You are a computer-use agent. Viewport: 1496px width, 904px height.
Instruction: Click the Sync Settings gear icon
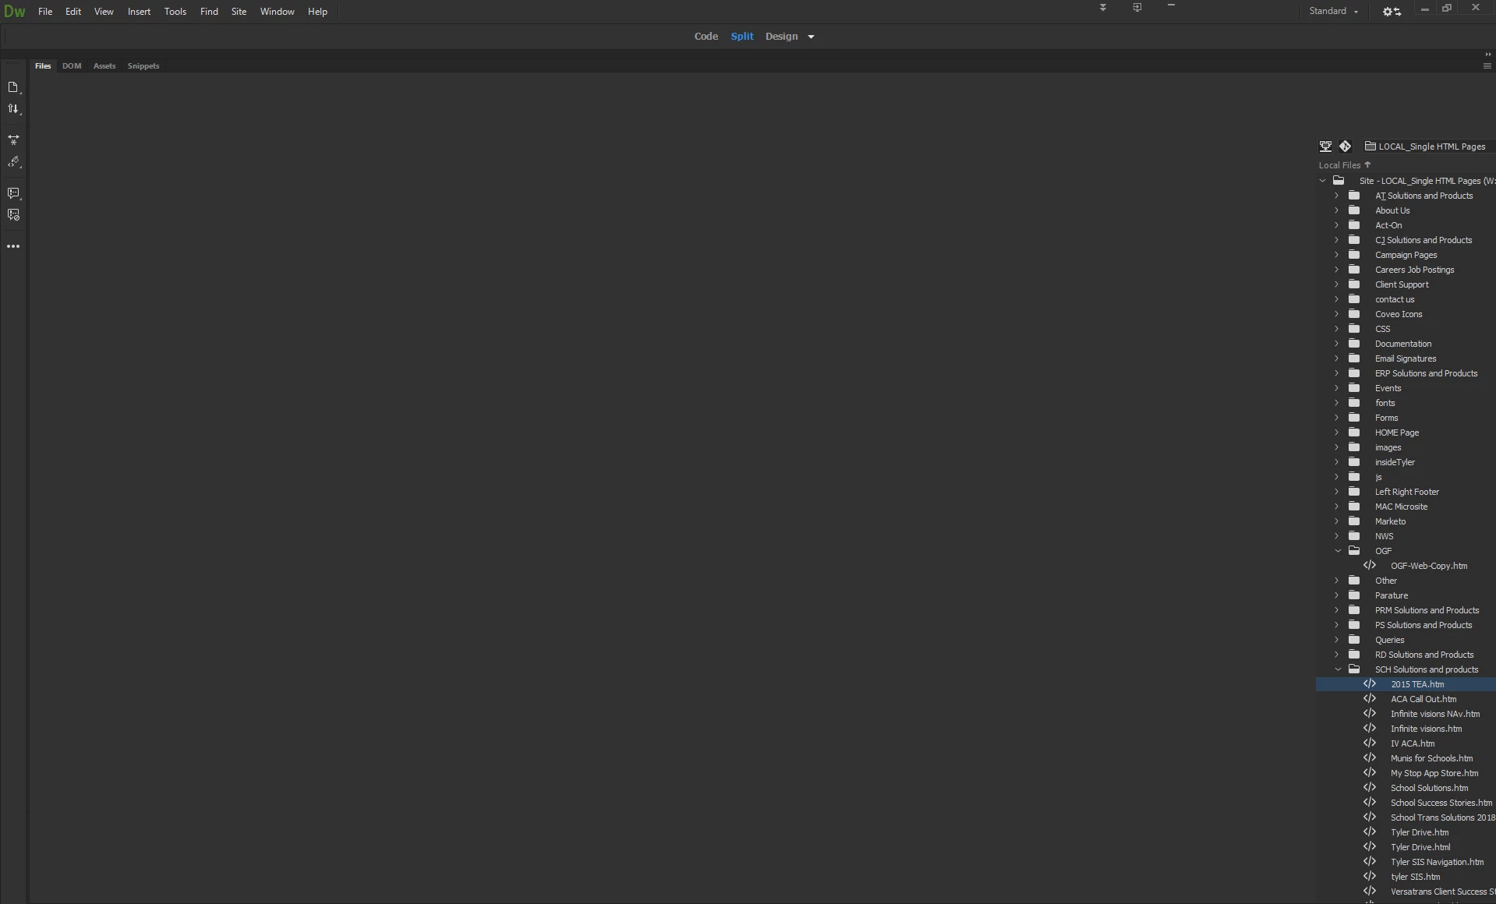point(1392,12)
